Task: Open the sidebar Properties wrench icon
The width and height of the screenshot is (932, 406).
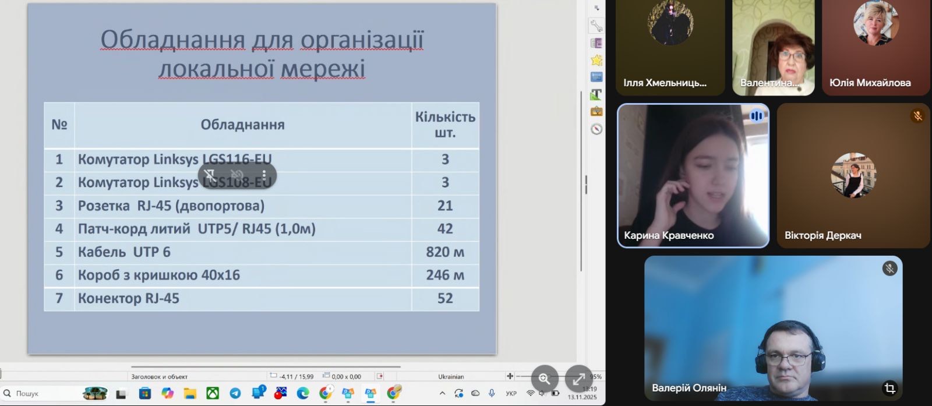Action: [x=596, y=26]
